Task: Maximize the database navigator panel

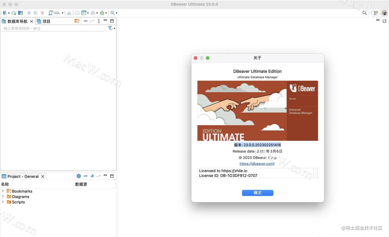Action: click(x=112, y=21)
